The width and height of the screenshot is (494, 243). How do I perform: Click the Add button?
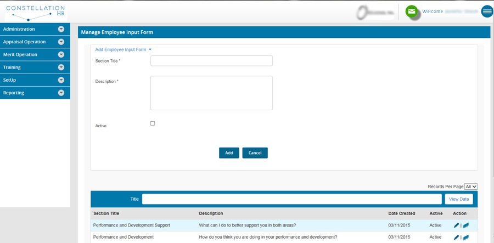pyautogui.click(x=229, y=152)
